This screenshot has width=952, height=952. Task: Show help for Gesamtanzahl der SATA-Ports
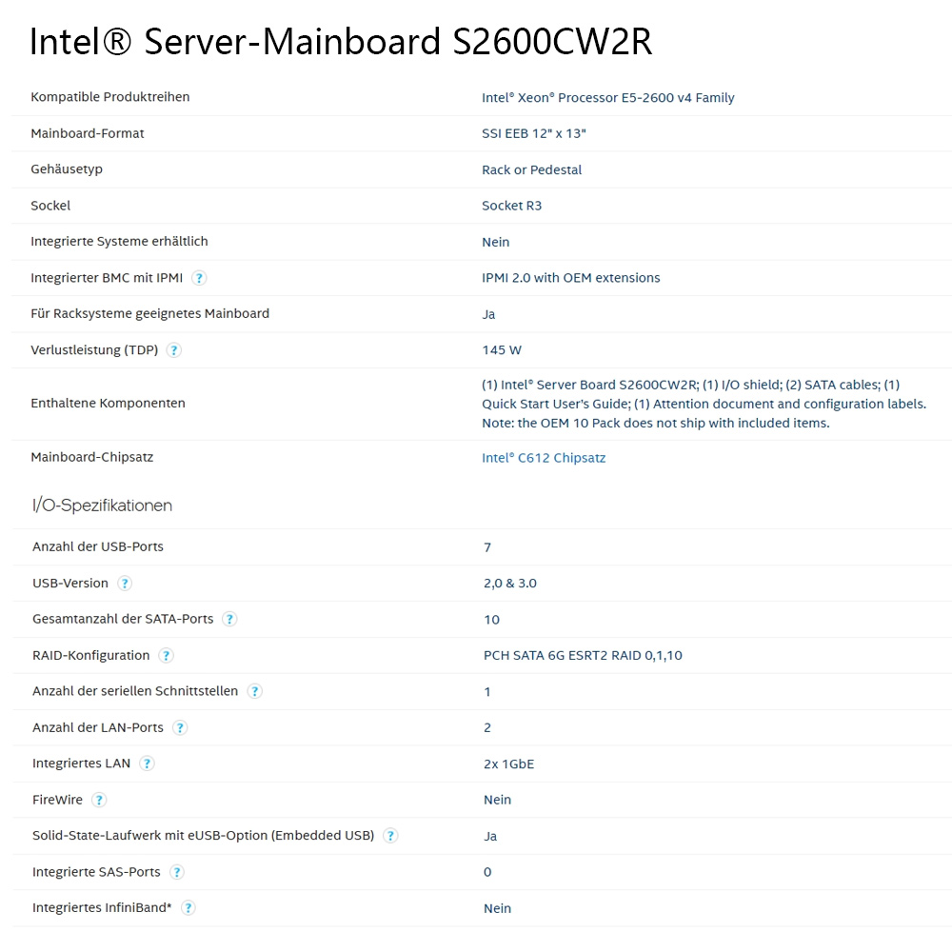[229, 620]
